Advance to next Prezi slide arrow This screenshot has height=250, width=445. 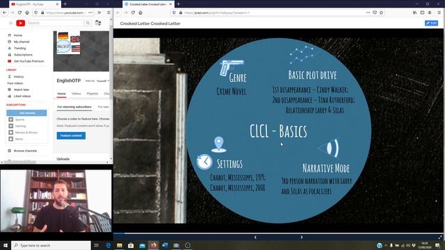tap(301, 237)
